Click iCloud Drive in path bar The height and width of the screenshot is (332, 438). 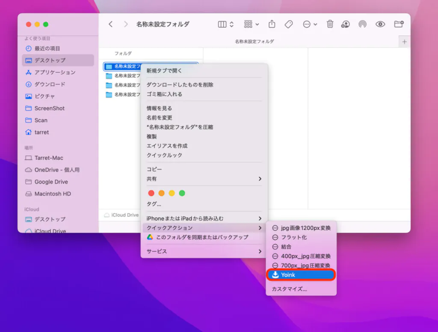pyautogui.click(x=121, y=215)
